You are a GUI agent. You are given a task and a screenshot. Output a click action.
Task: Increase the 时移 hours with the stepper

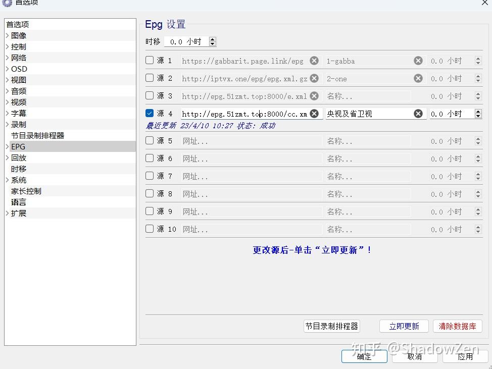click(x=212, y=39)
